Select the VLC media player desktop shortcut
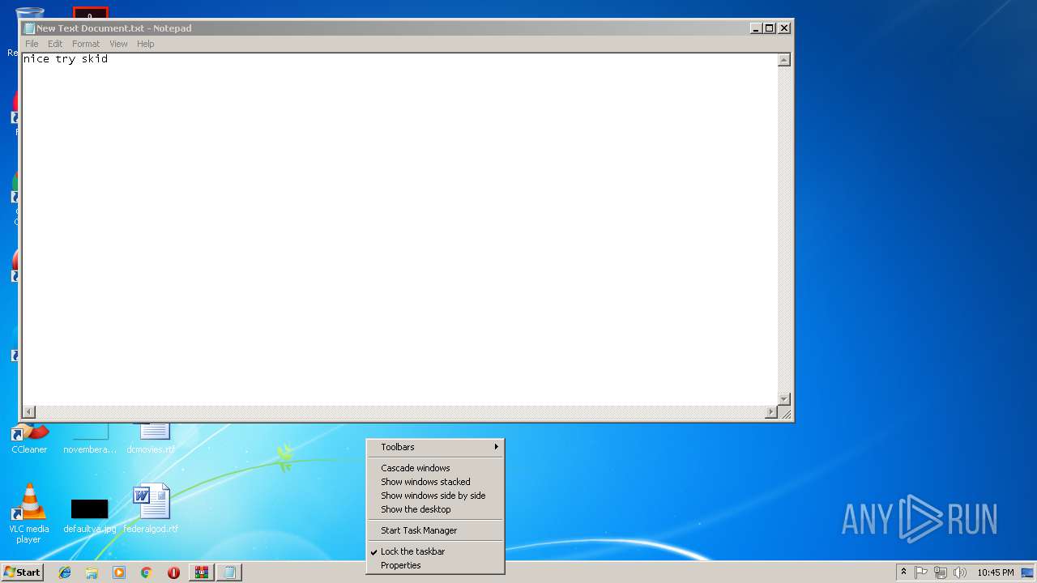 pos(28,513)
